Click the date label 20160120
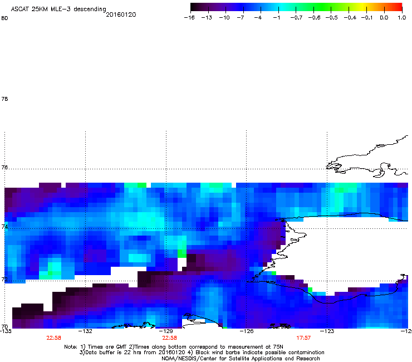Viewport: 412px width, 362px height. tap(121, 14)
